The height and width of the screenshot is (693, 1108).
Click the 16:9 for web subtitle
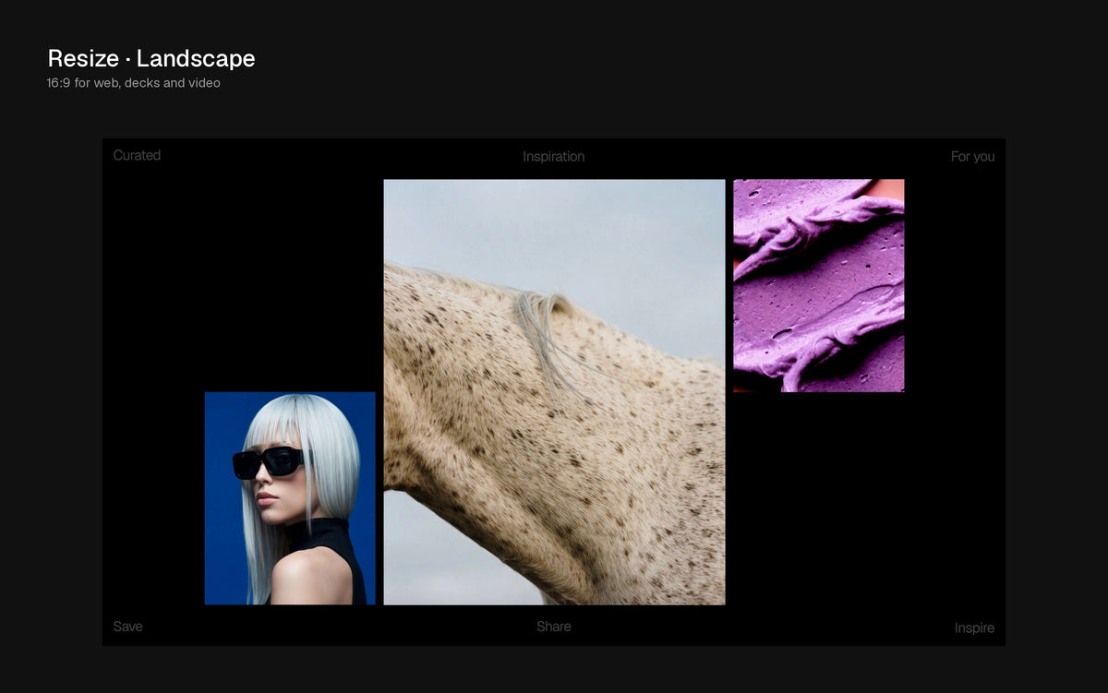(x=133, y=83)
